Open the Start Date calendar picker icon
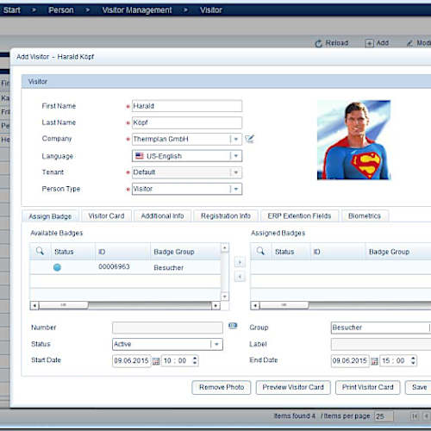This screenshot has height=431, width=431. point(156,361)
